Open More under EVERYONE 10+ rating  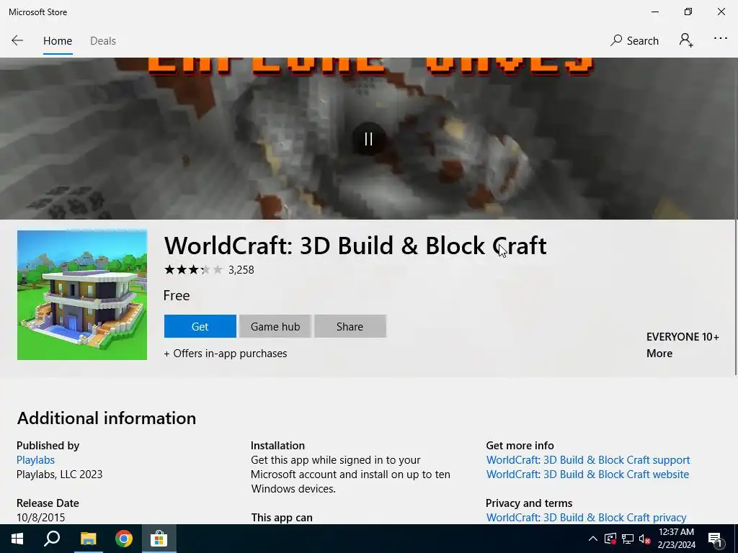pos(659,353)
